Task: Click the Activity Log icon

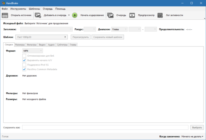Action: click(x=160, y=15)
